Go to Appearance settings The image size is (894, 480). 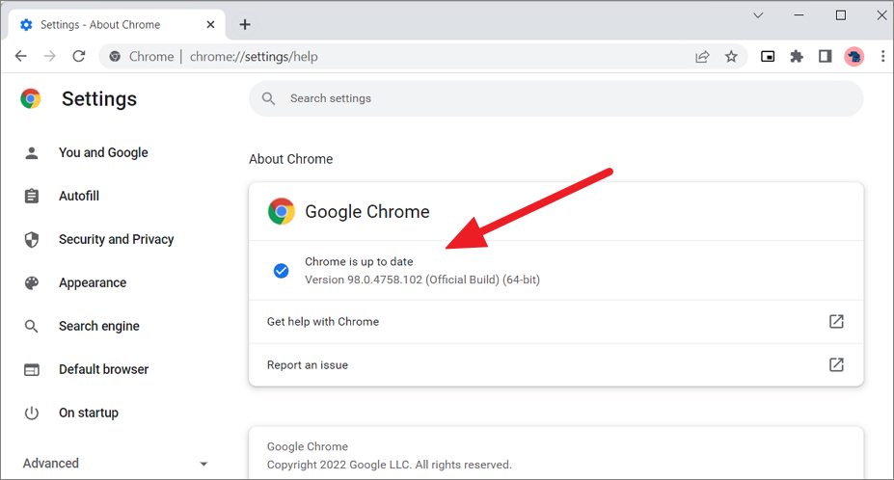pyautogui.click(x=93, y=282)
